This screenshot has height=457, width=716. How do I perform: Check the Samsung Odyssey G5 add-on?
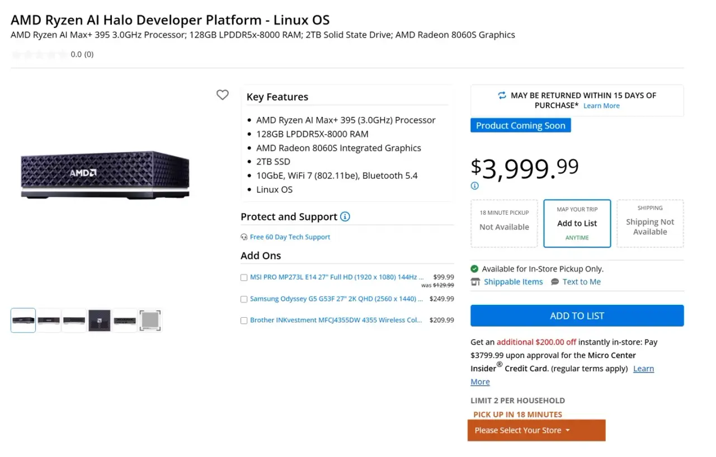point(244,299)
